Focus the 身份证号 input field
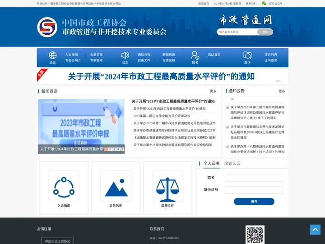The image size is (325, 244). coord(254,190)
